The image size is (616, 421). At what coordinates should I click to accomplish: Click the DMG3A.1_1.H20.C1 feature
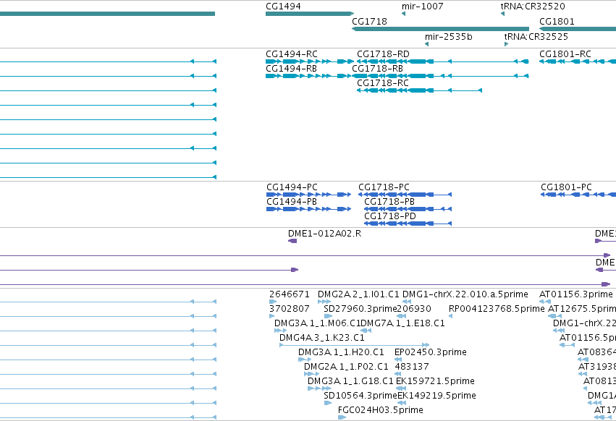click(x=305, y=360)
